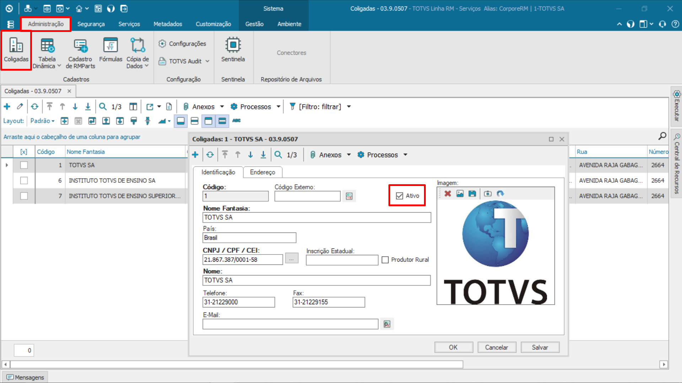Expand the TOTVS Audit dropdown
The image size is (682, 383).
207,61
